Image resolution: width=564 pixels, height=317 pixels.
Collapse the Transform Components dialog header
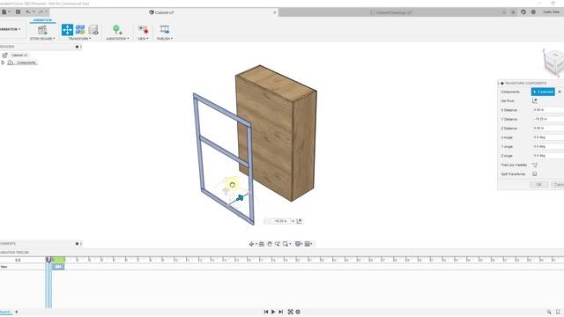502,84
